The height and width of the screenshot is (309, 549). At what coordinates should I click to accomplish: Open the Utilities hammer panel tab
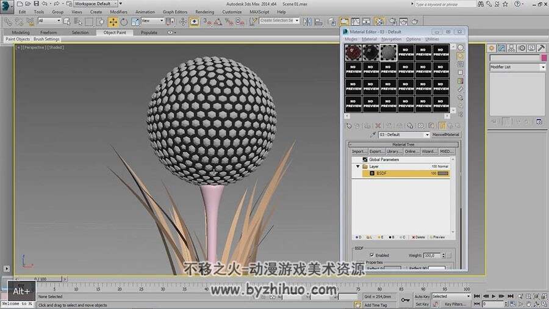[x=541, y=48]
